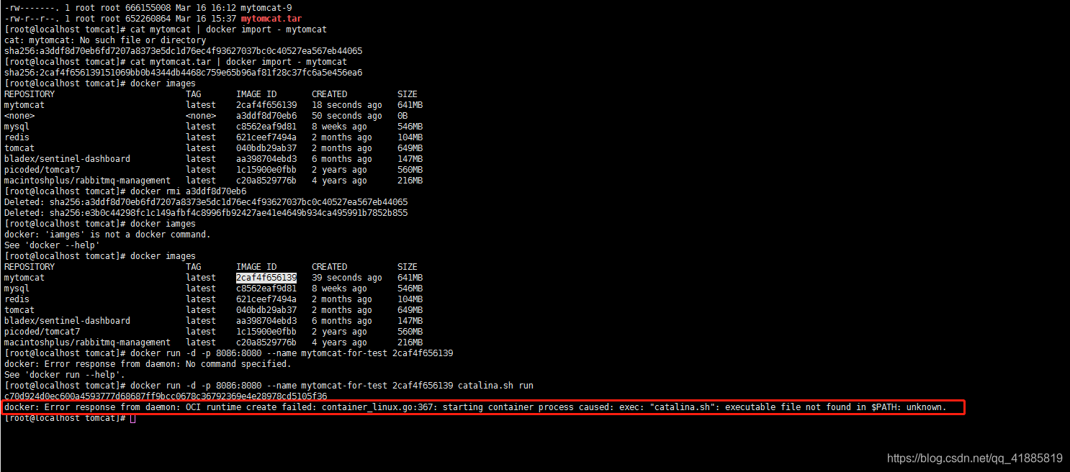
Task: Click the "See 'docker run --help'." line
Action: 65,375
